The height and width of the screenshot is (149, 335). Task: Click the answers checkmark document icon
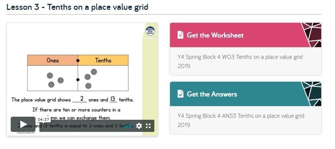click(180, 94)
